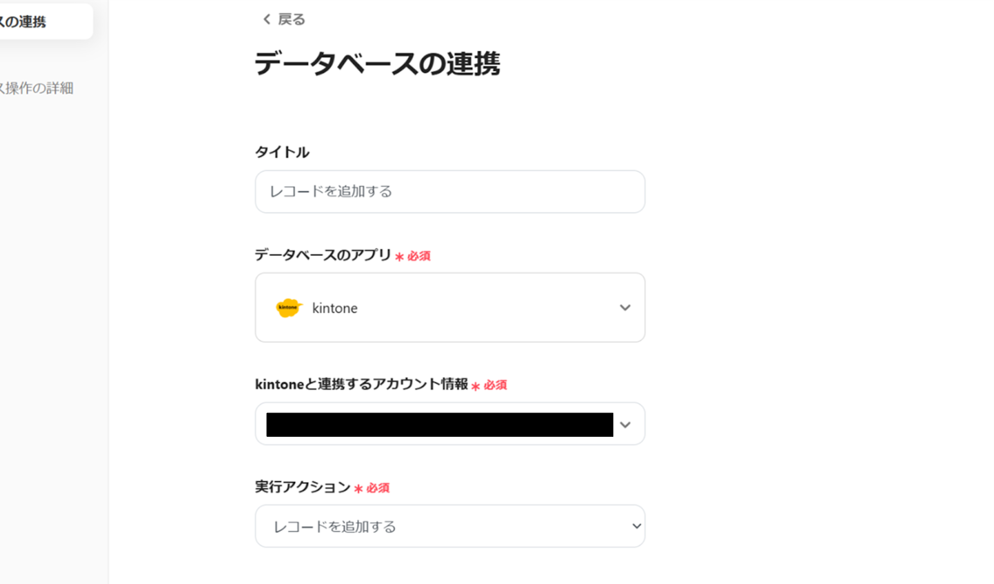The height and width of the screenshot is (584, 994).
Task: Expand the 実行アクション dropdown arrow
Action: [x=636, y=526]
